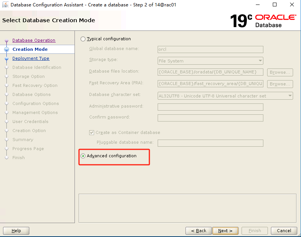Viewport: 301px width, 237px height.
Task: Maximize the Database Configuration Assistant window
Action: click(275, 5)
